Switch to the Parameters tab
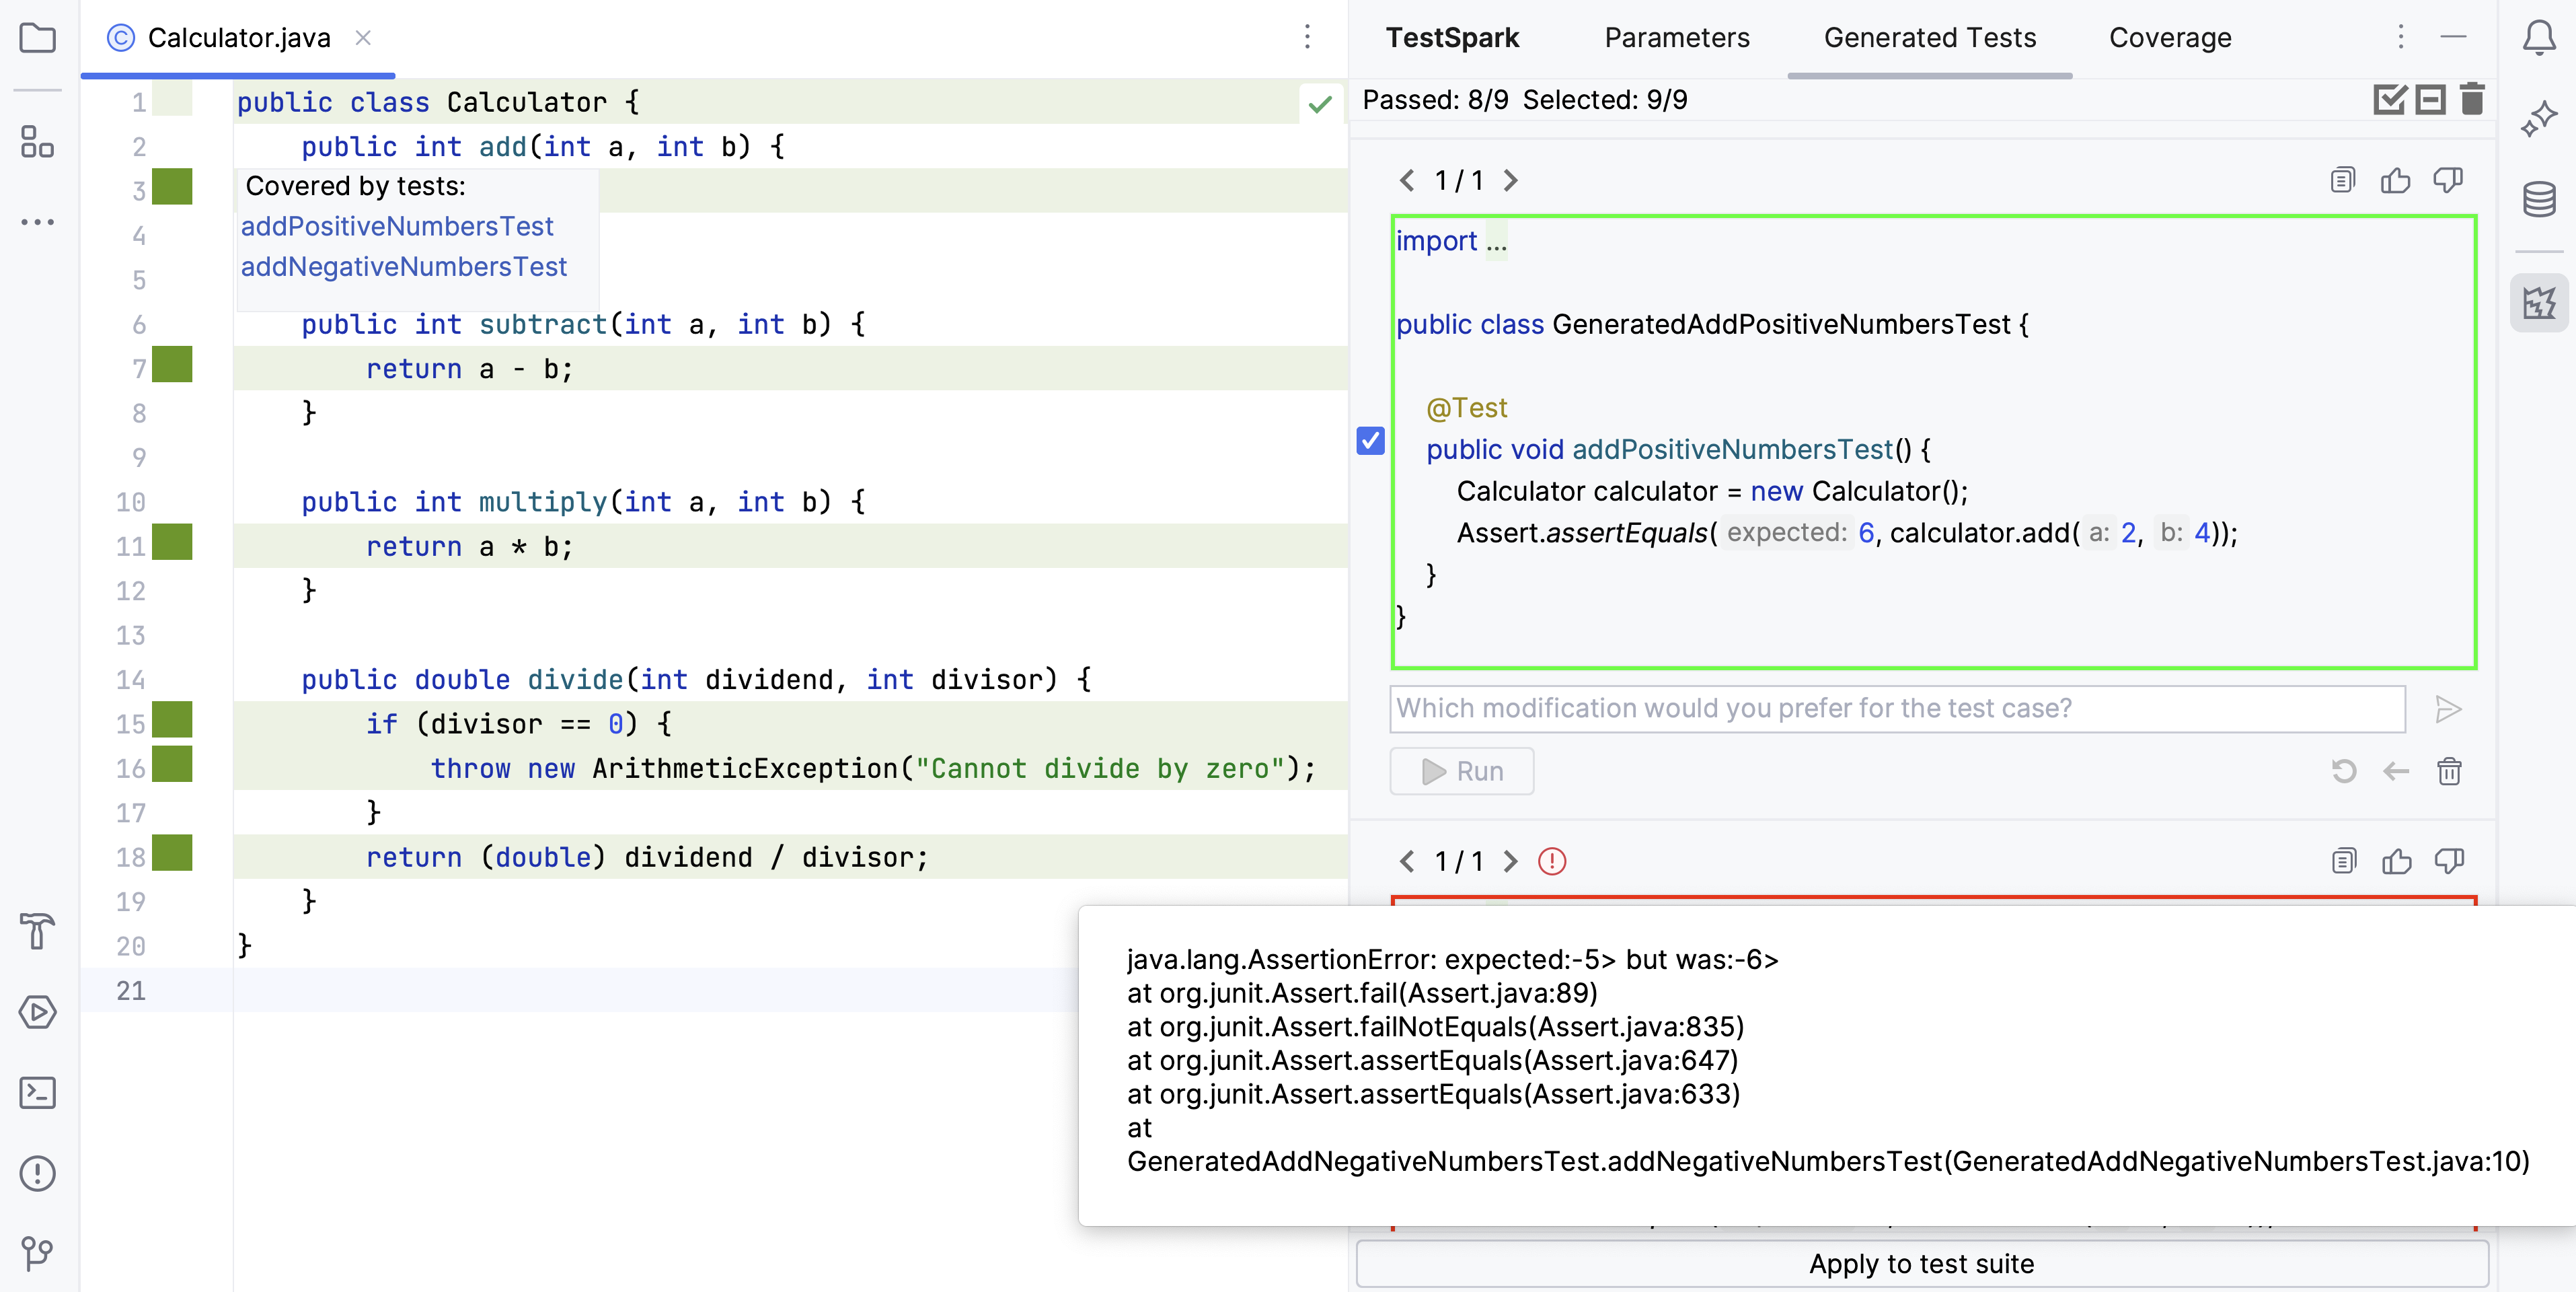 (x=1676, y=38)
